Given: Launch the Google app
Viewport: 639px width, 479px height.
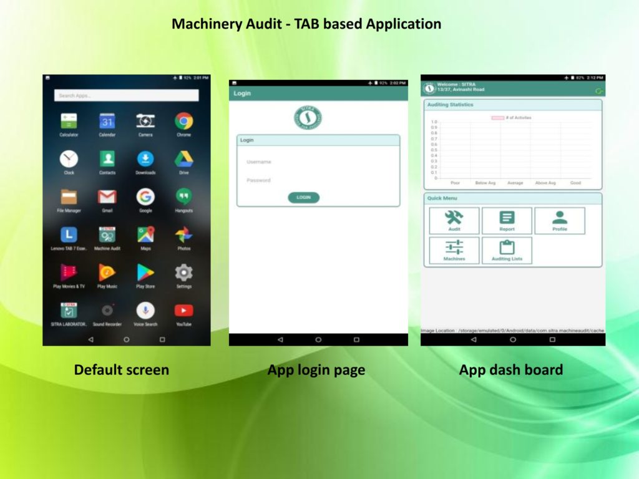Looking at the screenshot, I should [145, 196].
